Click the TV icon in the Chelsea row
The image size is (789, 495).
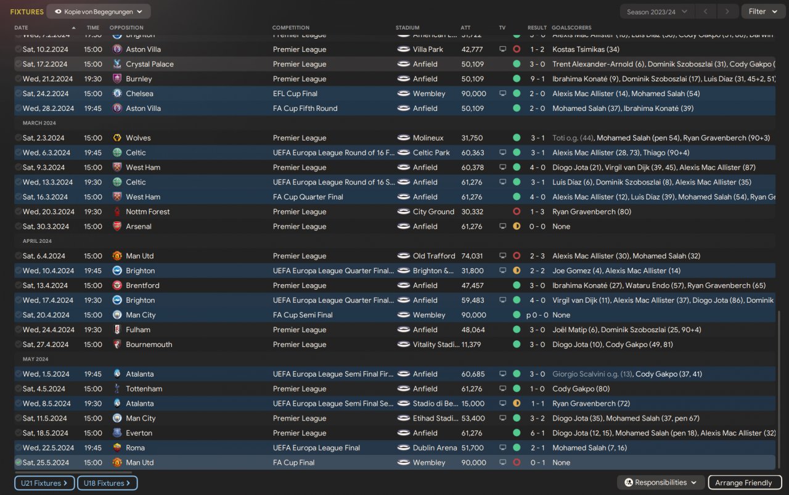[x=503, y=94]
